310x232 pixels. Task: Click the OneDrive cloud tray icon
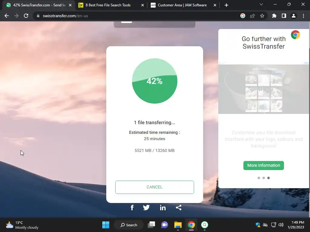pyautogui.click(x=265, y=225)
